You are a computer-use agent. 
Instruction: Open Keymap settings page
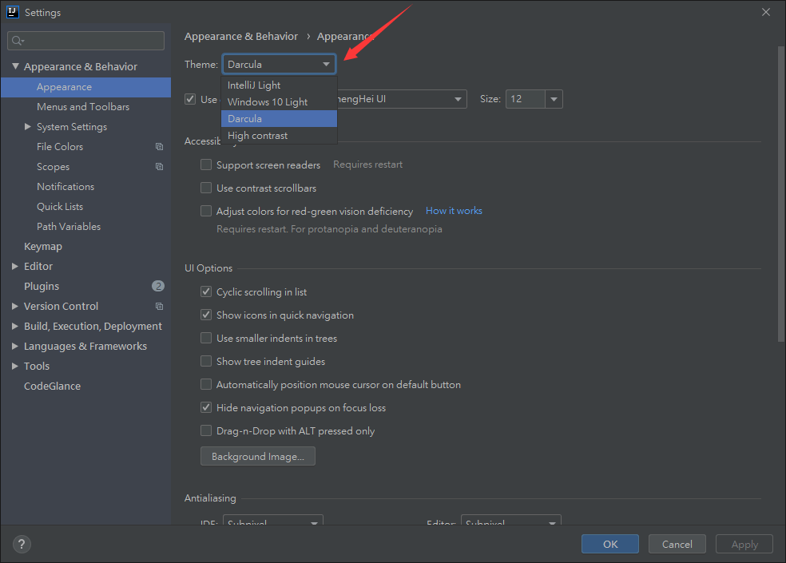pos(43,247)
